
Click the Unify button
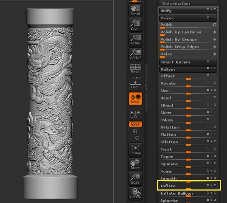(x=188, y=11)
